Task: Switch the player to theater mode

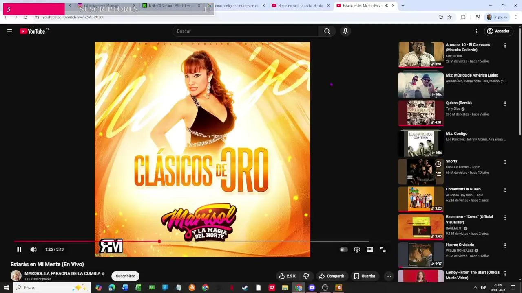Action: [370, 250]
